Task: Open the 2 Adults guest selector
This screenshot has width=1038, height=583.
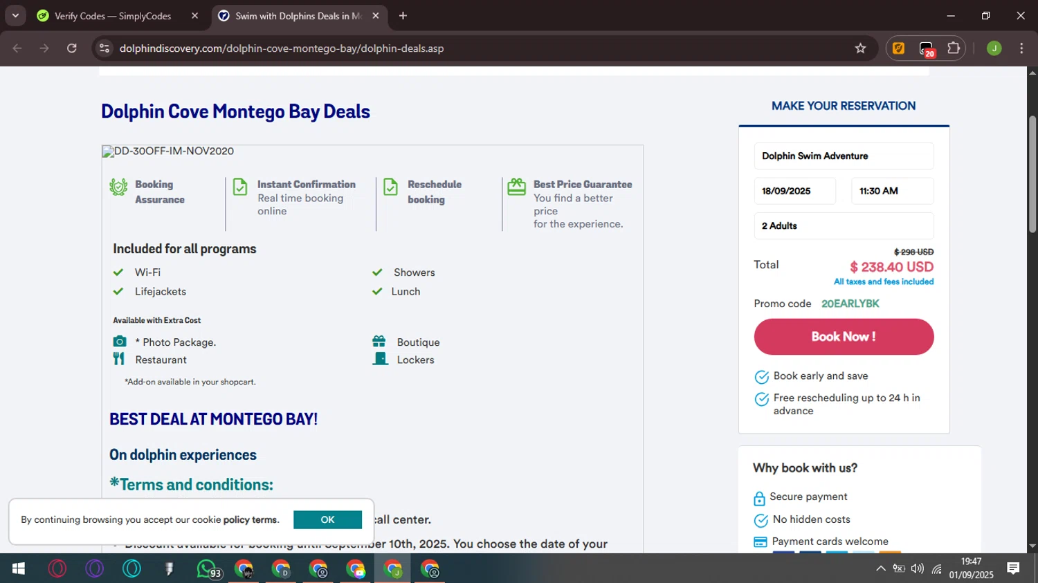Action: tap(844, 226)
